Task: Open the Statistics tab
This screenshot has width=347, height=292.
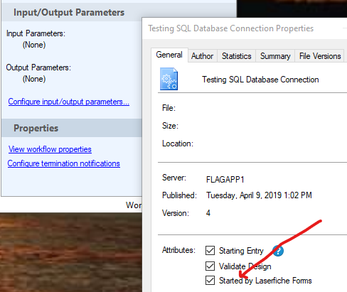Action: [236, 56]
